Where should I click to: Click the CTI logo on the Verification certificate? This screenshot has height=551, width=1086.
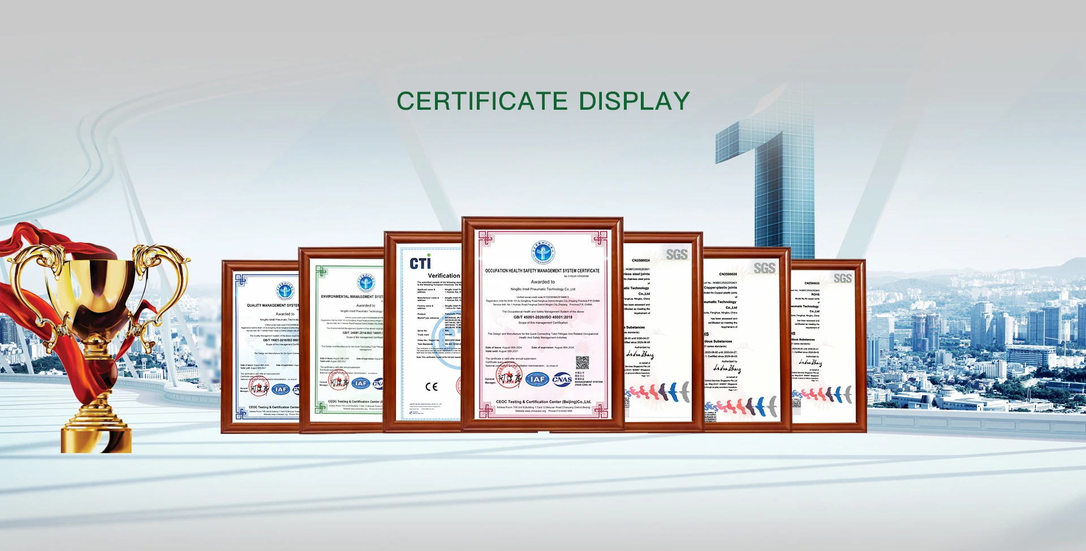click(x=420, y=262)
